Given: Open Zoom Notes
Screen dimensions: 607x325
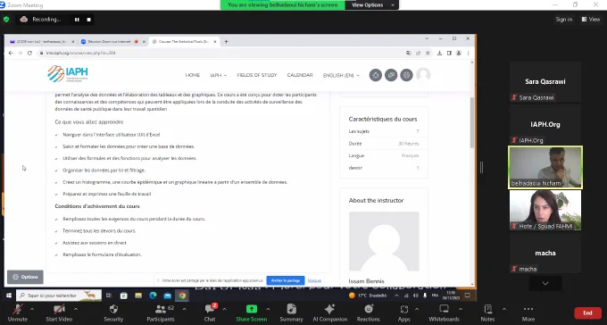Looking at the screenshot, I should tap(487, 313).
